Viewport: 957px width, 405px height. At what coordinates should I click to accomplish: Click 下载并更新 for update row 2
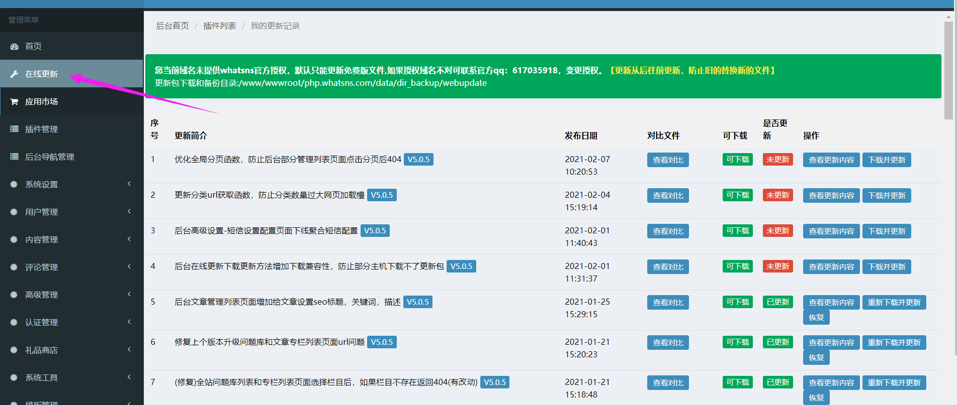tap(886, 196)
